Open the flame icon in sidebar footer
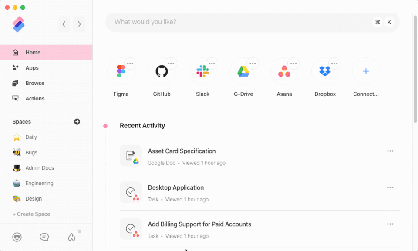This screenshot has width=418, height=251. click(x=71, y=237)
